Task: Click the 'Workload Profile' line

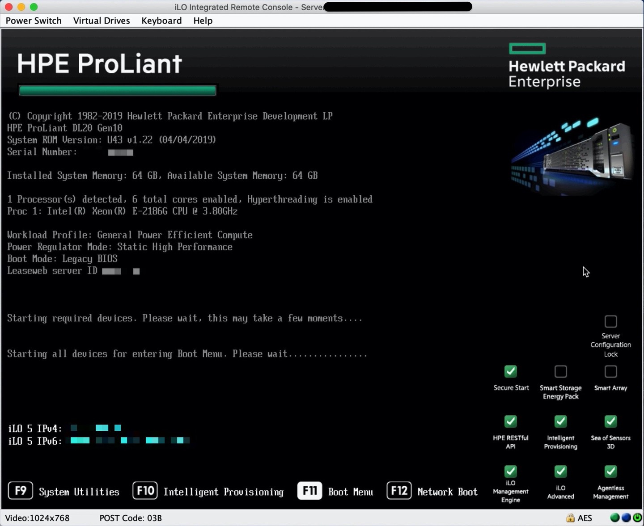Action: click(130, 235)
